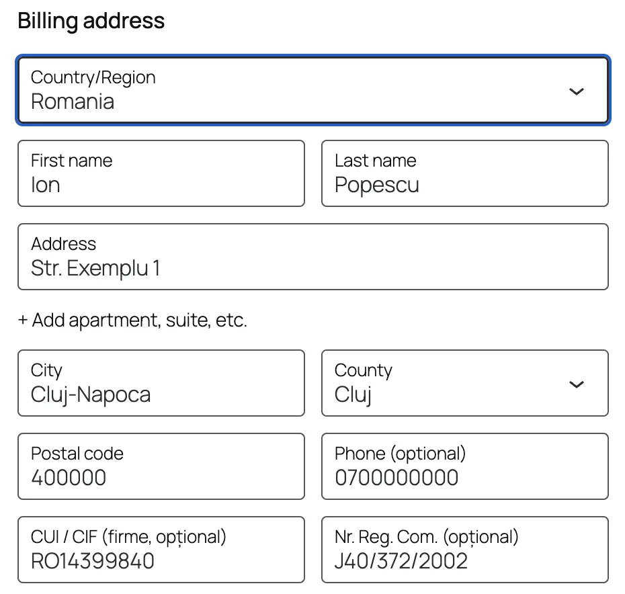Click the Billing address heading
This screenshot has height=594, width=625.
point(91,21)
